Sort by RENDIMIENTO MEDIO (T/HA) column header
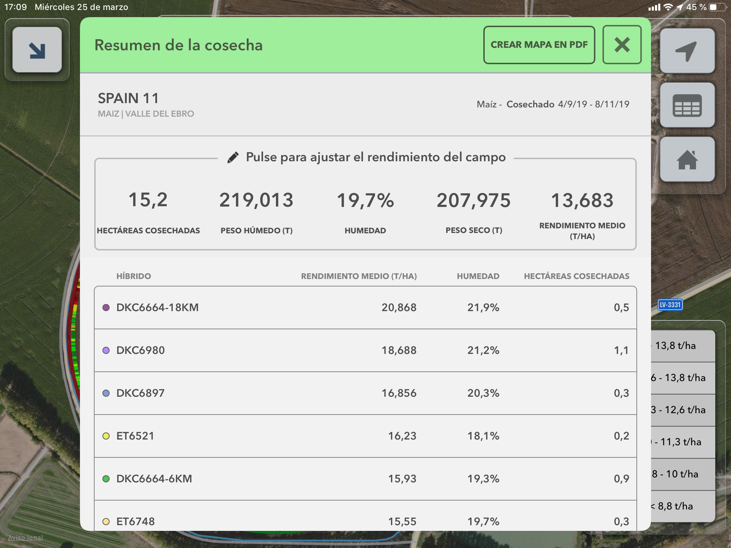Viewport: 731px width, 548px height. pyautogui.click(x=359, y=276)
